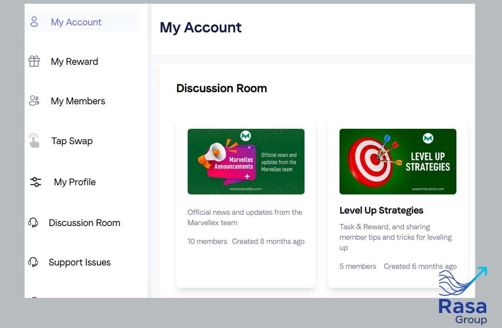Click the Rasa Group logo

[x=463, y=296]
